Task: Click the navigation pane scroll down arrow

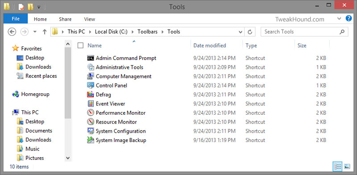Action: click(68, 158)
